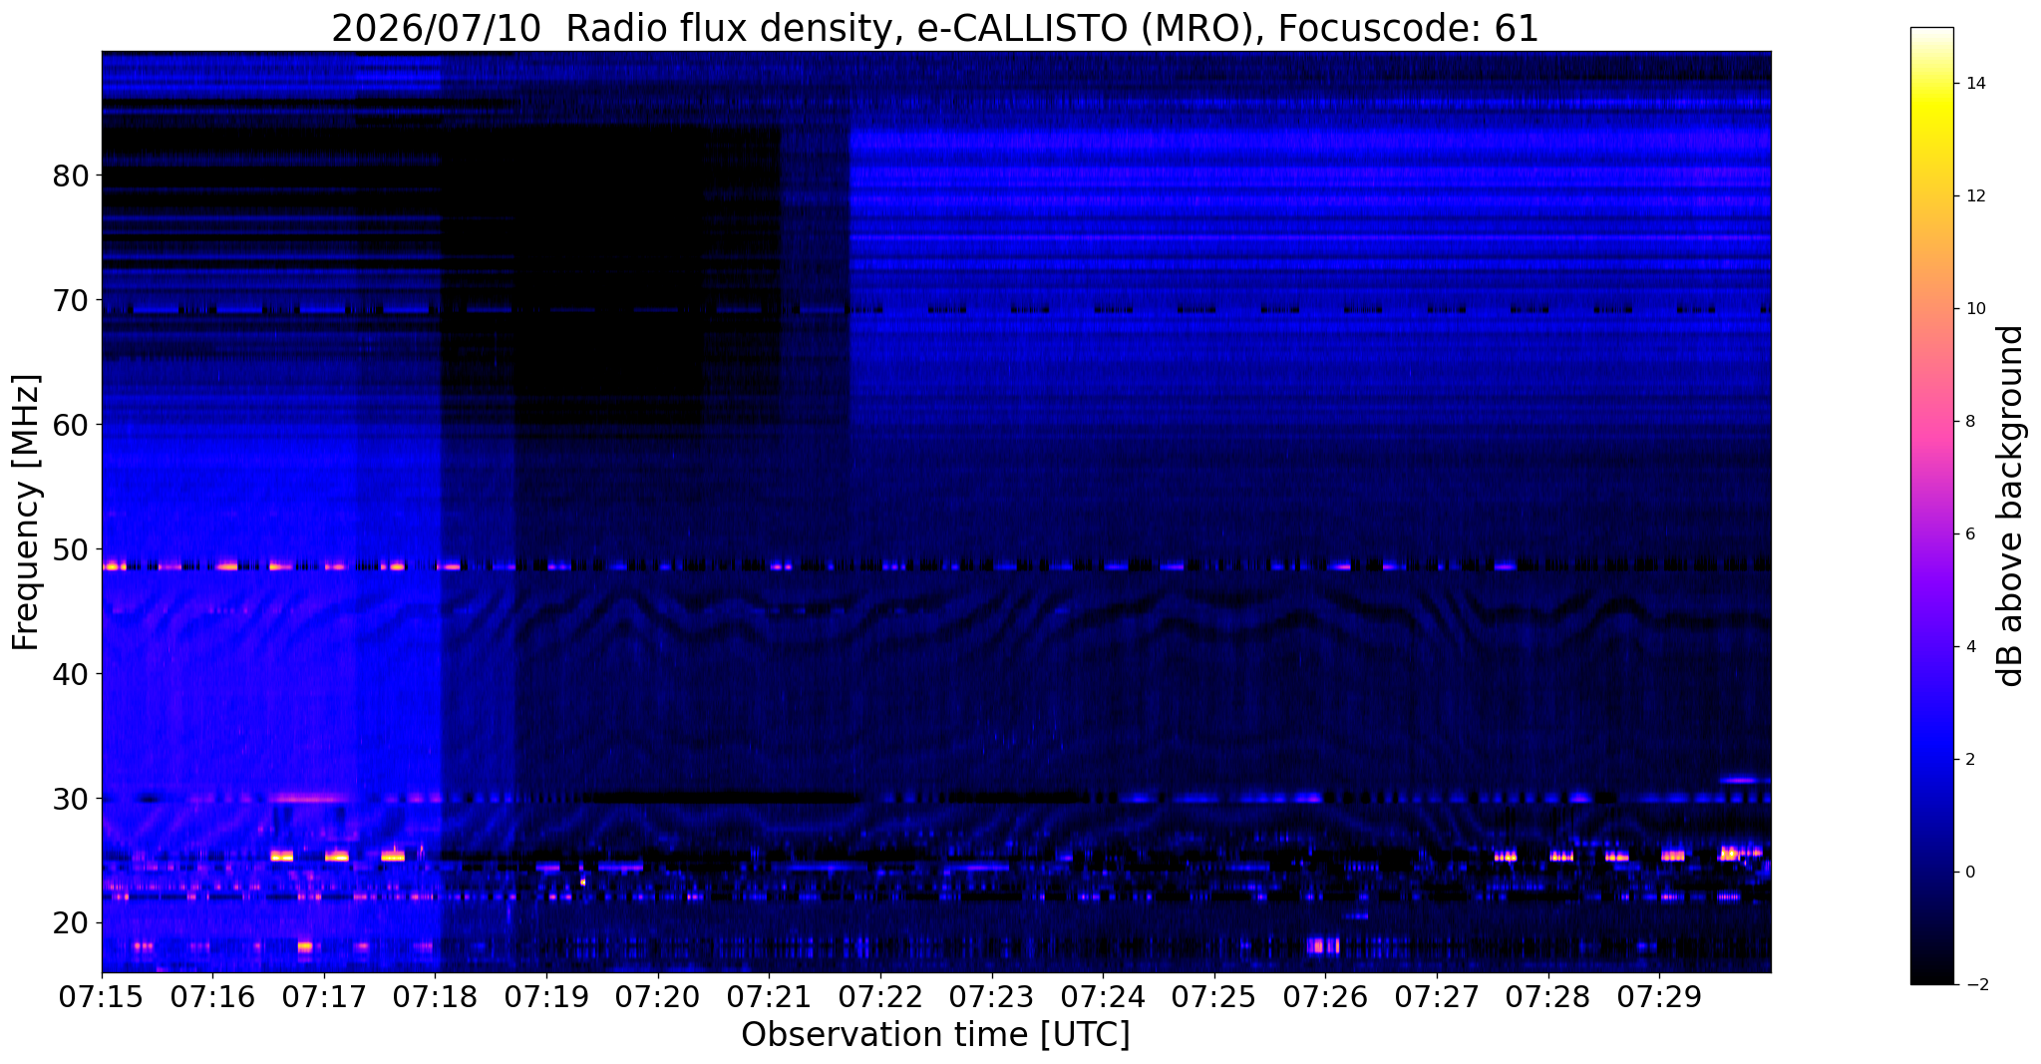2041x1064 pixels.
Task: Click the 07:18 time tick label
Action: 436,997
